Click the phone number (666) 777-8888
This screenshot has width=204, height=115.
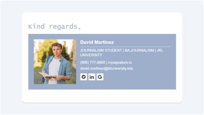point(93,62)
